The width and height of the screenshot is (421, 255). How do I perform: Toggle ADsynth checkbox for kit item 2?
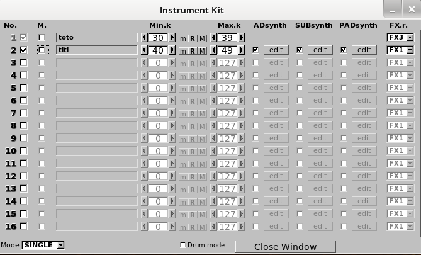(x=255, y=50)
